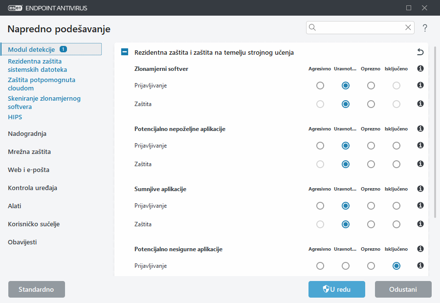Screen dimensions: 440x303
Task: Click the ESET logo in the title bar
Action: 15,8
